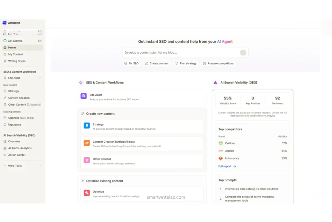
Task: Open AI Traffic Analytics sidebar item
Action: pos(22,148)
